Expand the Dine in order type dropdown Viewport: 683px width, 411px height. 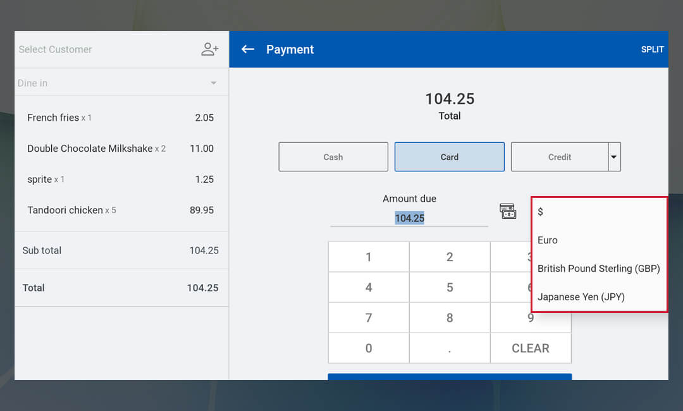click(213, 83)
